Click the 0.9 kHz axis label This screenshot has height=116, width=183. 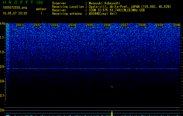pyautogui.click(x=2, y=67)
